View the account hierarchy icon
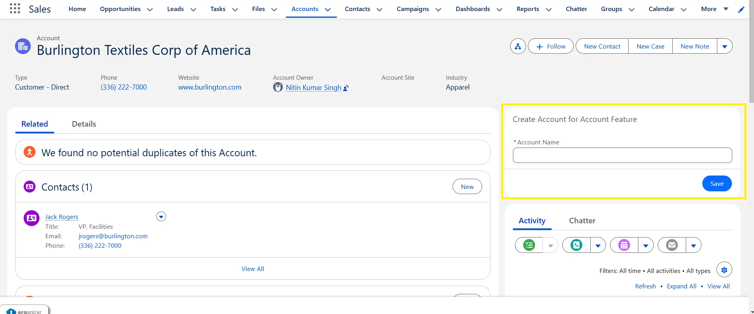 518,46
